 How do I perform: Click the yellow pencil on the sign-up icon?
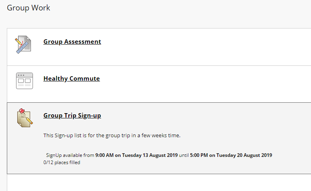point(29,121)
